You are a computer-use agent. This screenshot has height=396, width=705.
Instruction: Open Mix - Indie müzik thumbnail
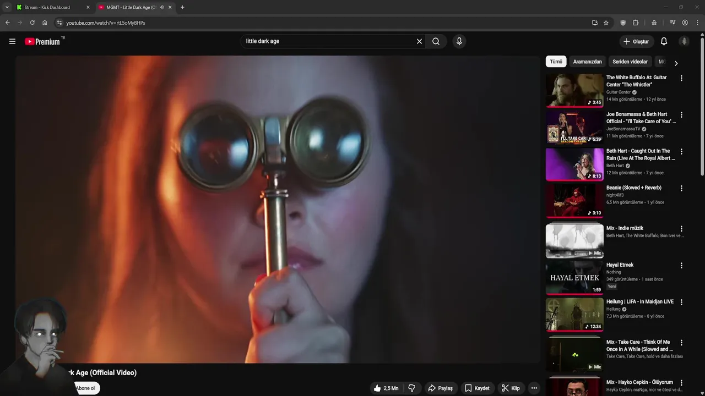point(574,241)
